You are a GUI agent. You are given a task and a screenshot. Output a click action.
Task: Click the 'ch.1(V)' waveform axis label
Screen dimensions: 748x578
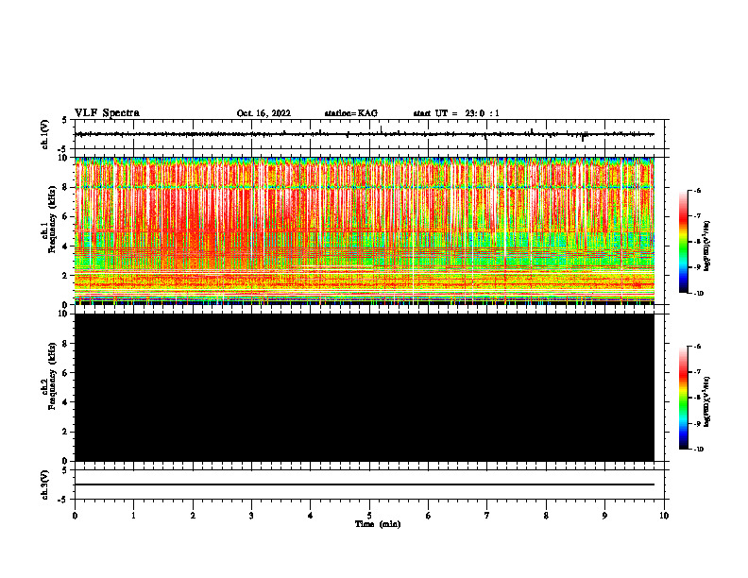click(x=45, y=134)
